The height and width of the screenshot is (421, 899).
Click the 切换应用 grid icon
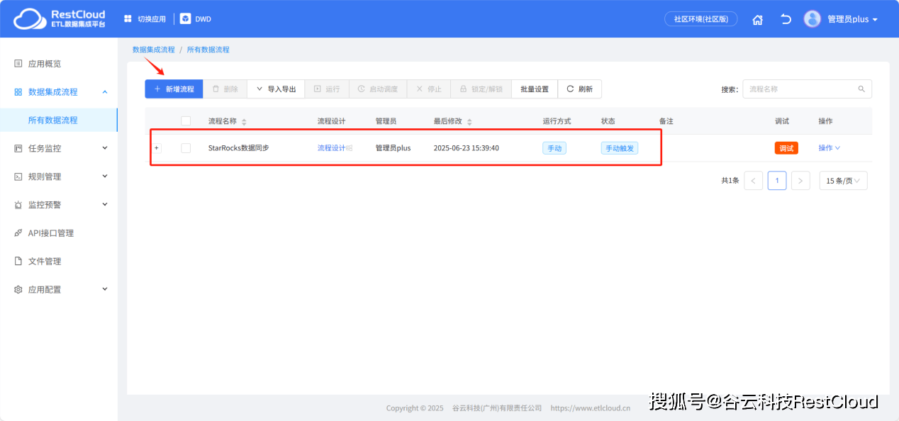128,19
